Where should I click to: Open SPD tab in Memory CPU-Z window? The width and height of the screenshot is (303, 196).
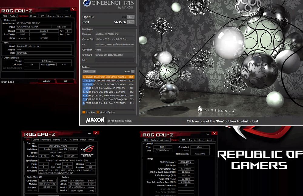183,140
